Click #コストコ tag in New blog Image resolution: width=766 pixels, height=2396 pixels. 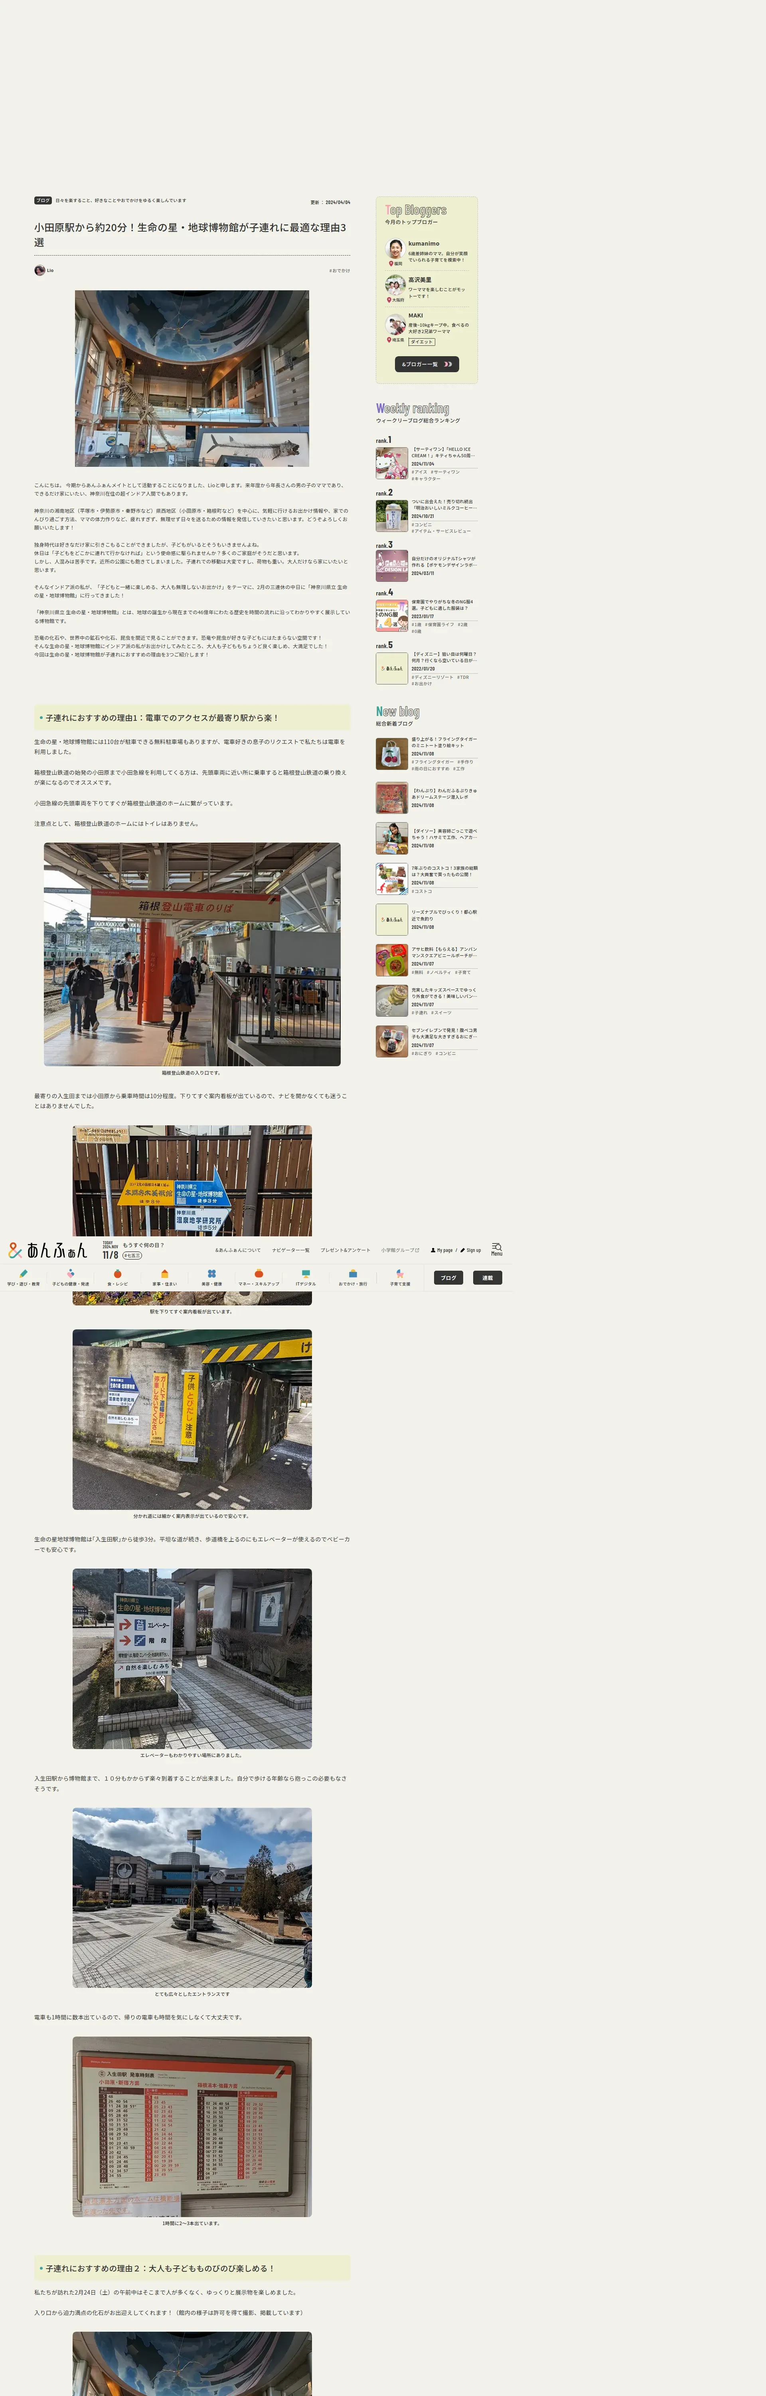coord(422,891)
